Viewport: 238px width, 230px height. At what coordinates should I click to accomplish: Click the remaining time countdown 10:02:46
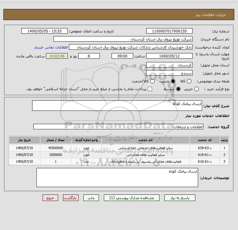pos(57,56)
